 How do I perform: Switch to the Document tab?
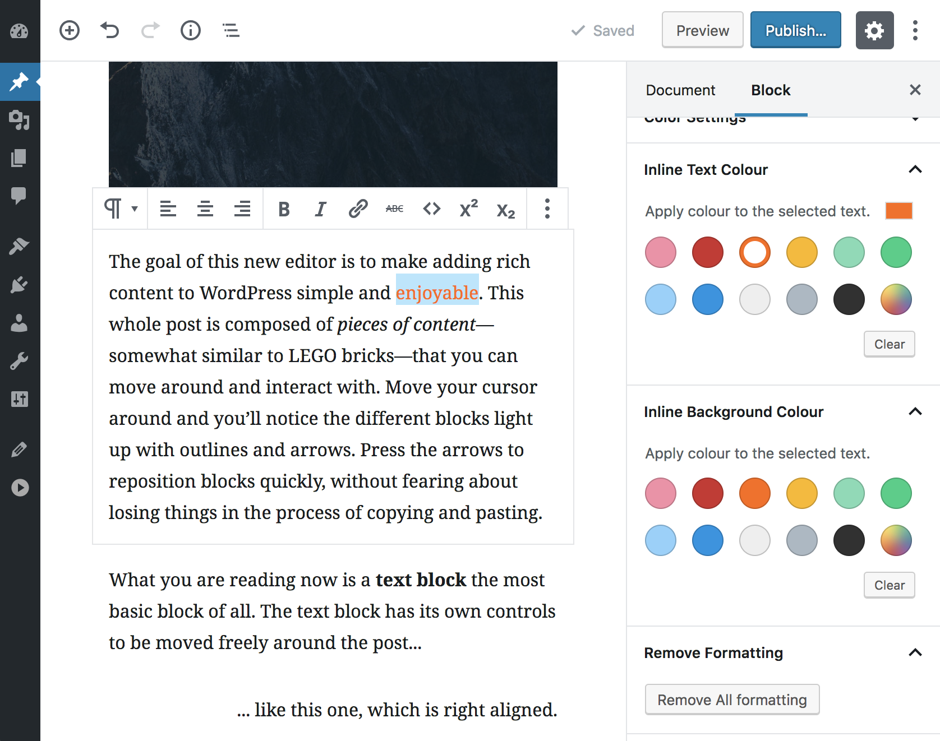point(680,90)
